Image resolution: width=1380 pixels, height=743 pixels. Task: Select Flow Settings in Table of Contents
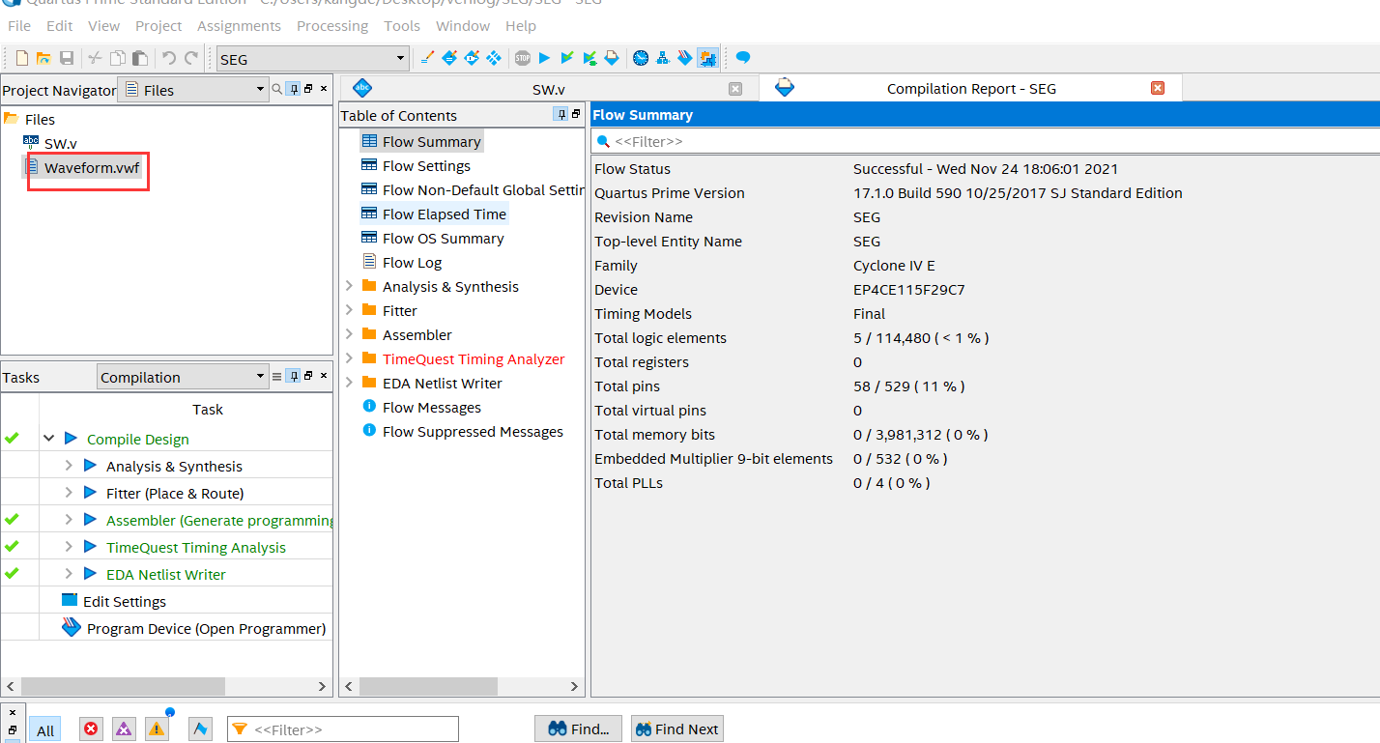pos(426,165)
